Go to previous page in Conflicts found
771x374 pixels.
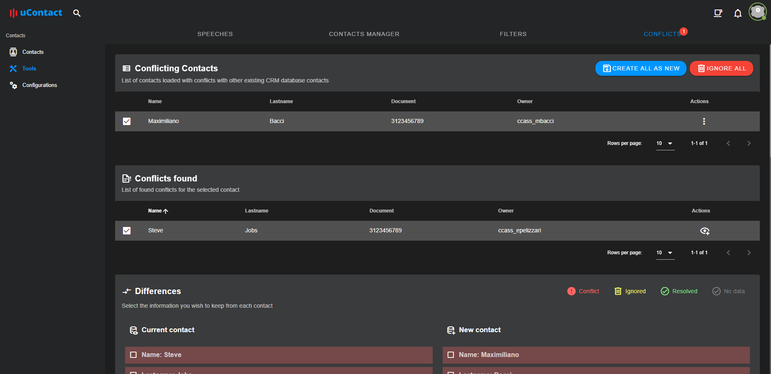[x=728, y=253]
